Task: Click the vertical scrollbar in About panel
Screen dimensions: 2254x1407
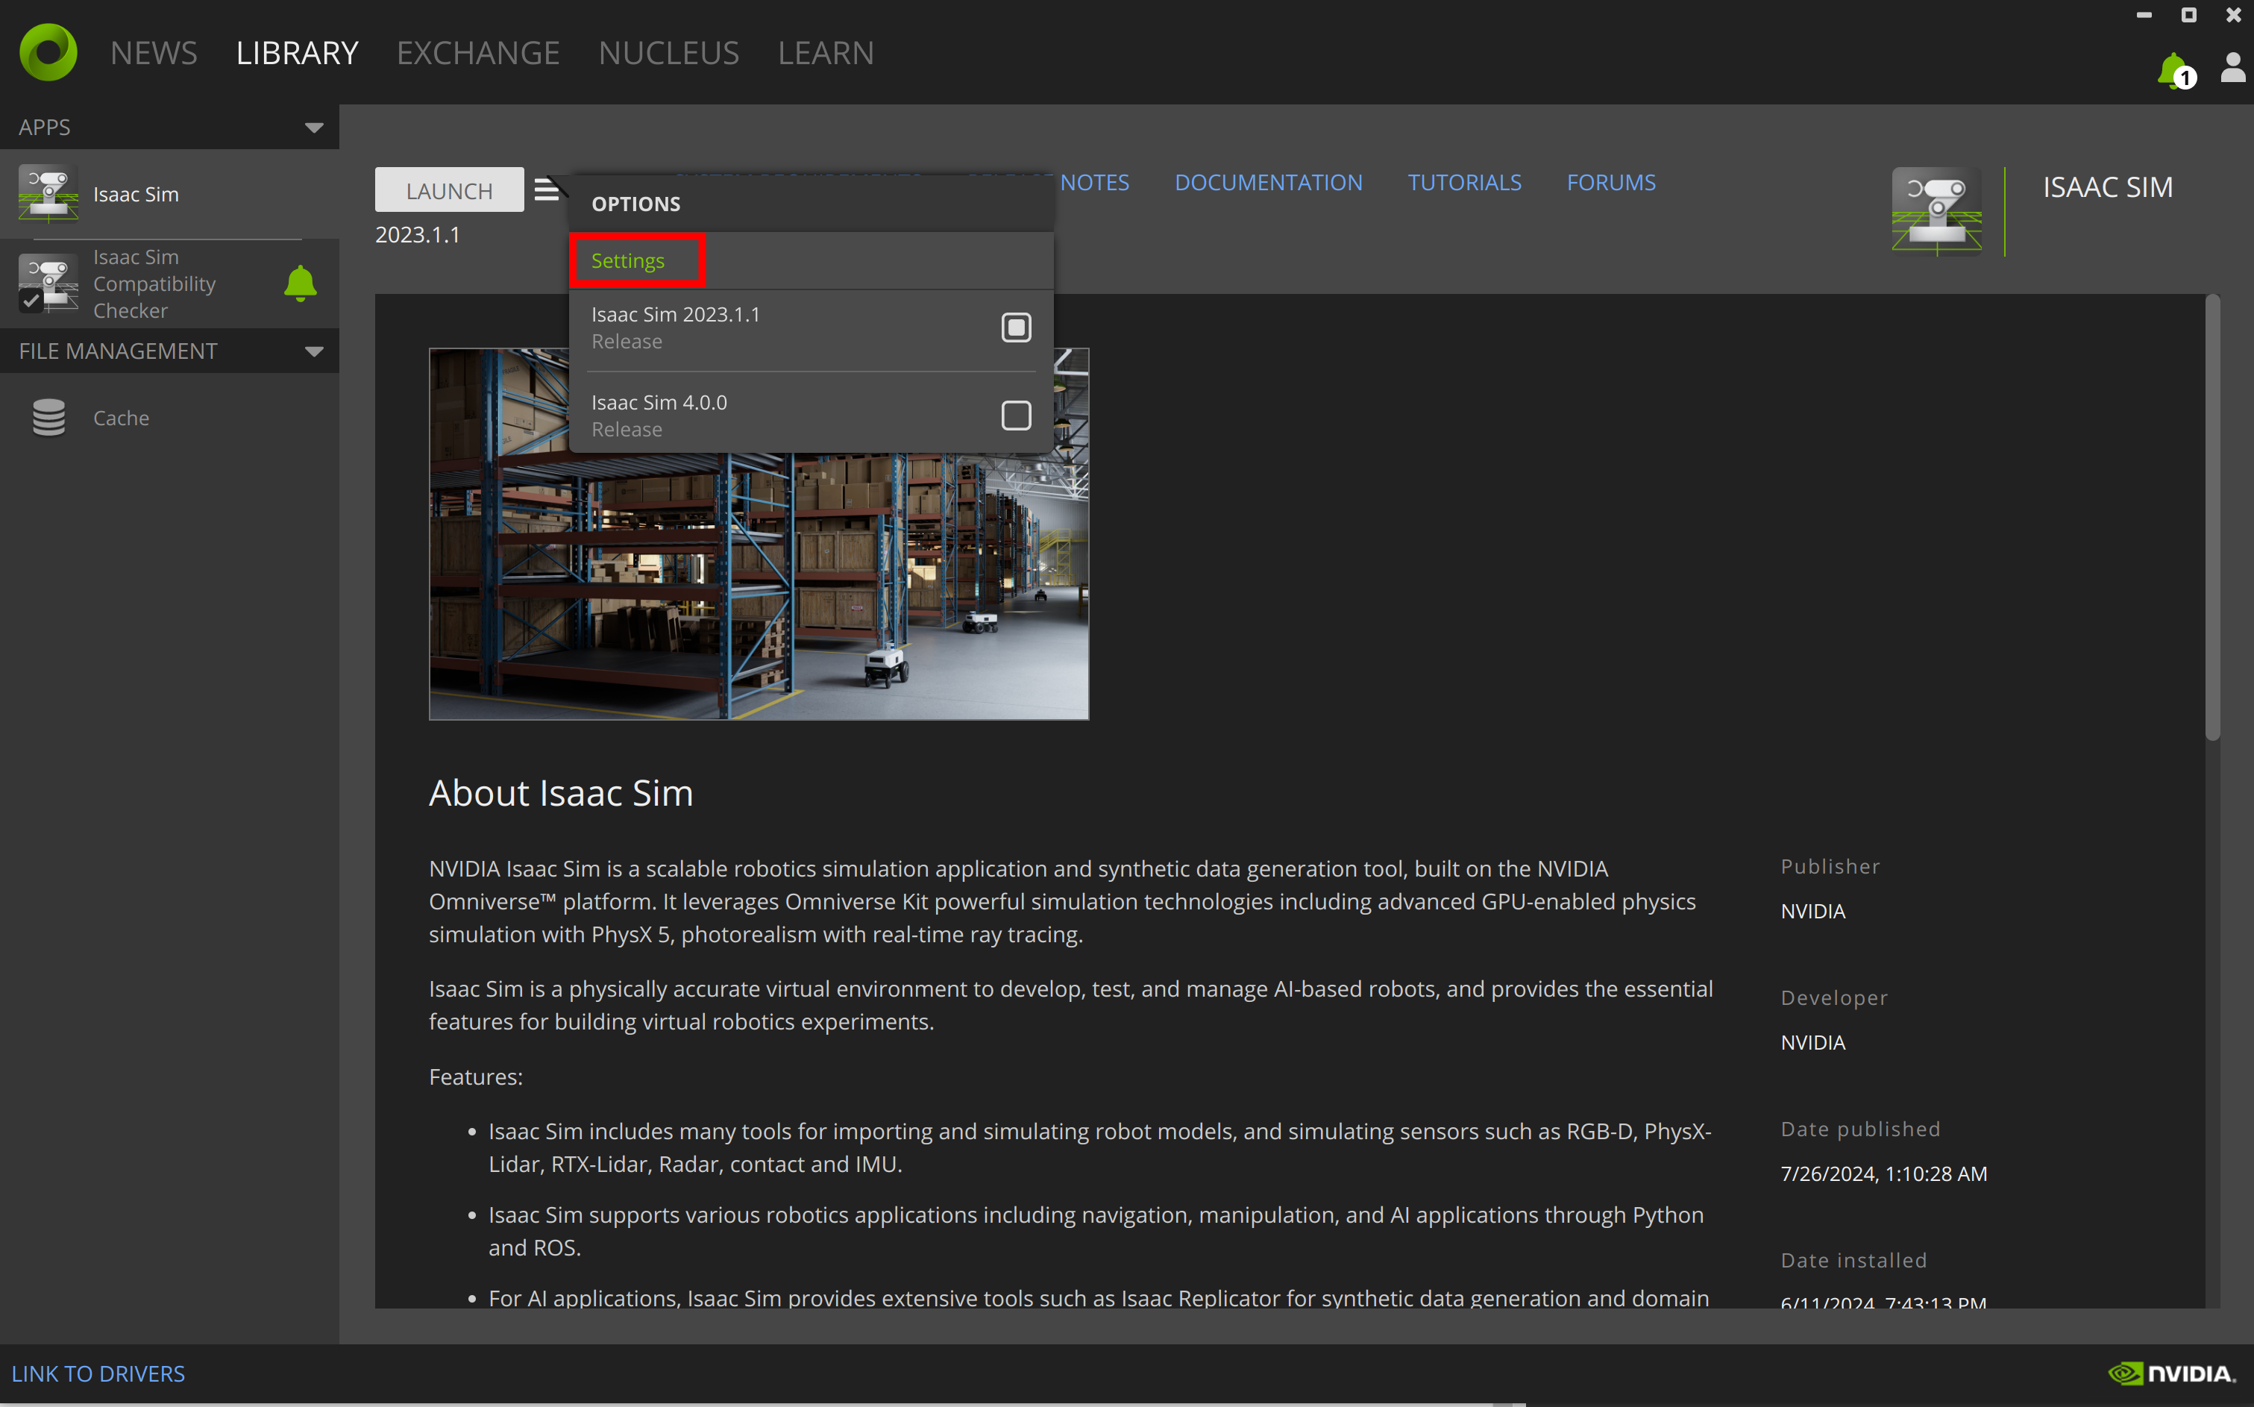Action: pos(2212,518)
